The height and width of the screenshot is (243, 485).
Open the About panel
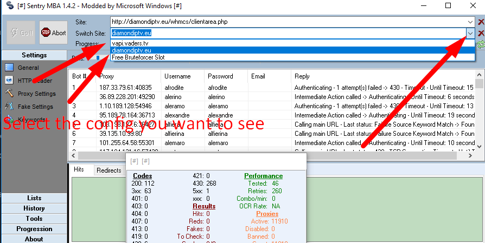[x=34, y=239]
